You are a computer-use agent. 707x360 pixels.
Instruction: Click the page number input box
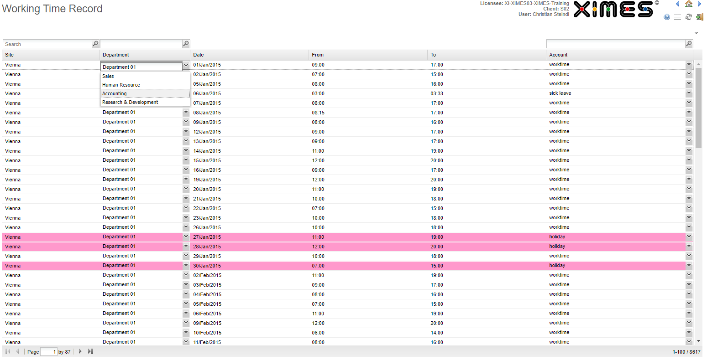49,352
